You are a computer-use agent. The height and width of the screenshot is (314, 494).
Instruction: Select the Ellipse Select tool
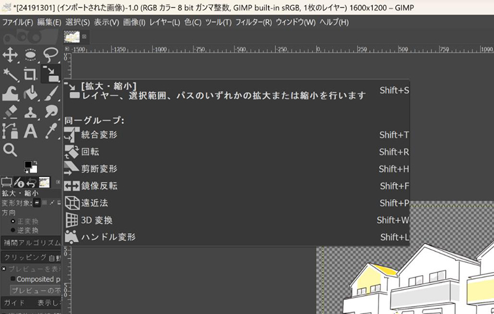click(30, 55)
